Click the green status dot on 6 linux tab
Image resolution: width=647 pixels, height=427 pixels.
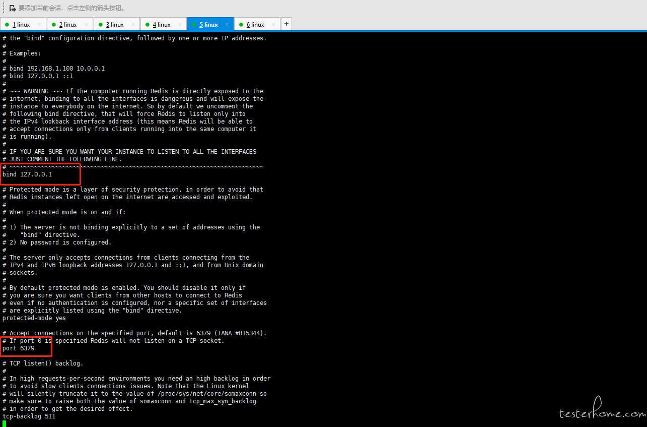point(241,24)
